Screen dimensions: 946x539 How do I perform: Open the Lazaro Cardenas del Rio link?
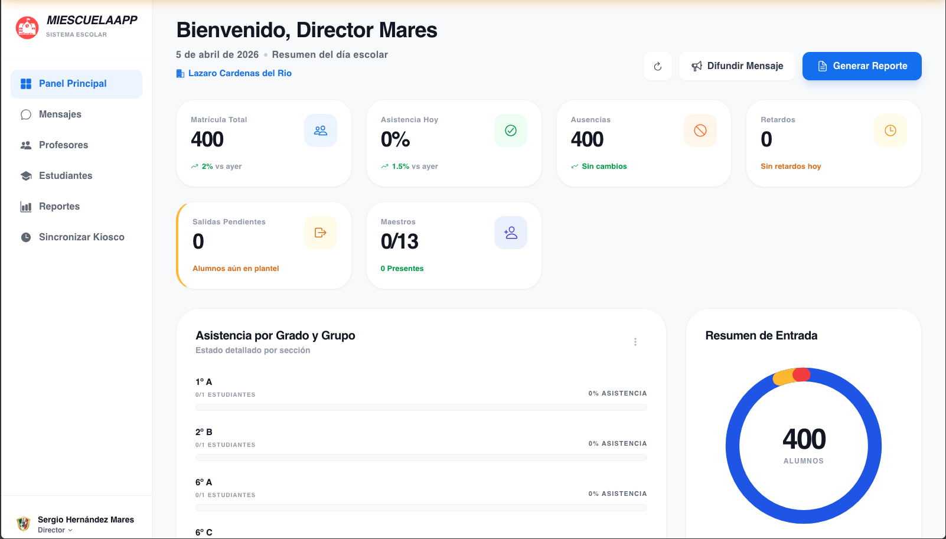239,73
